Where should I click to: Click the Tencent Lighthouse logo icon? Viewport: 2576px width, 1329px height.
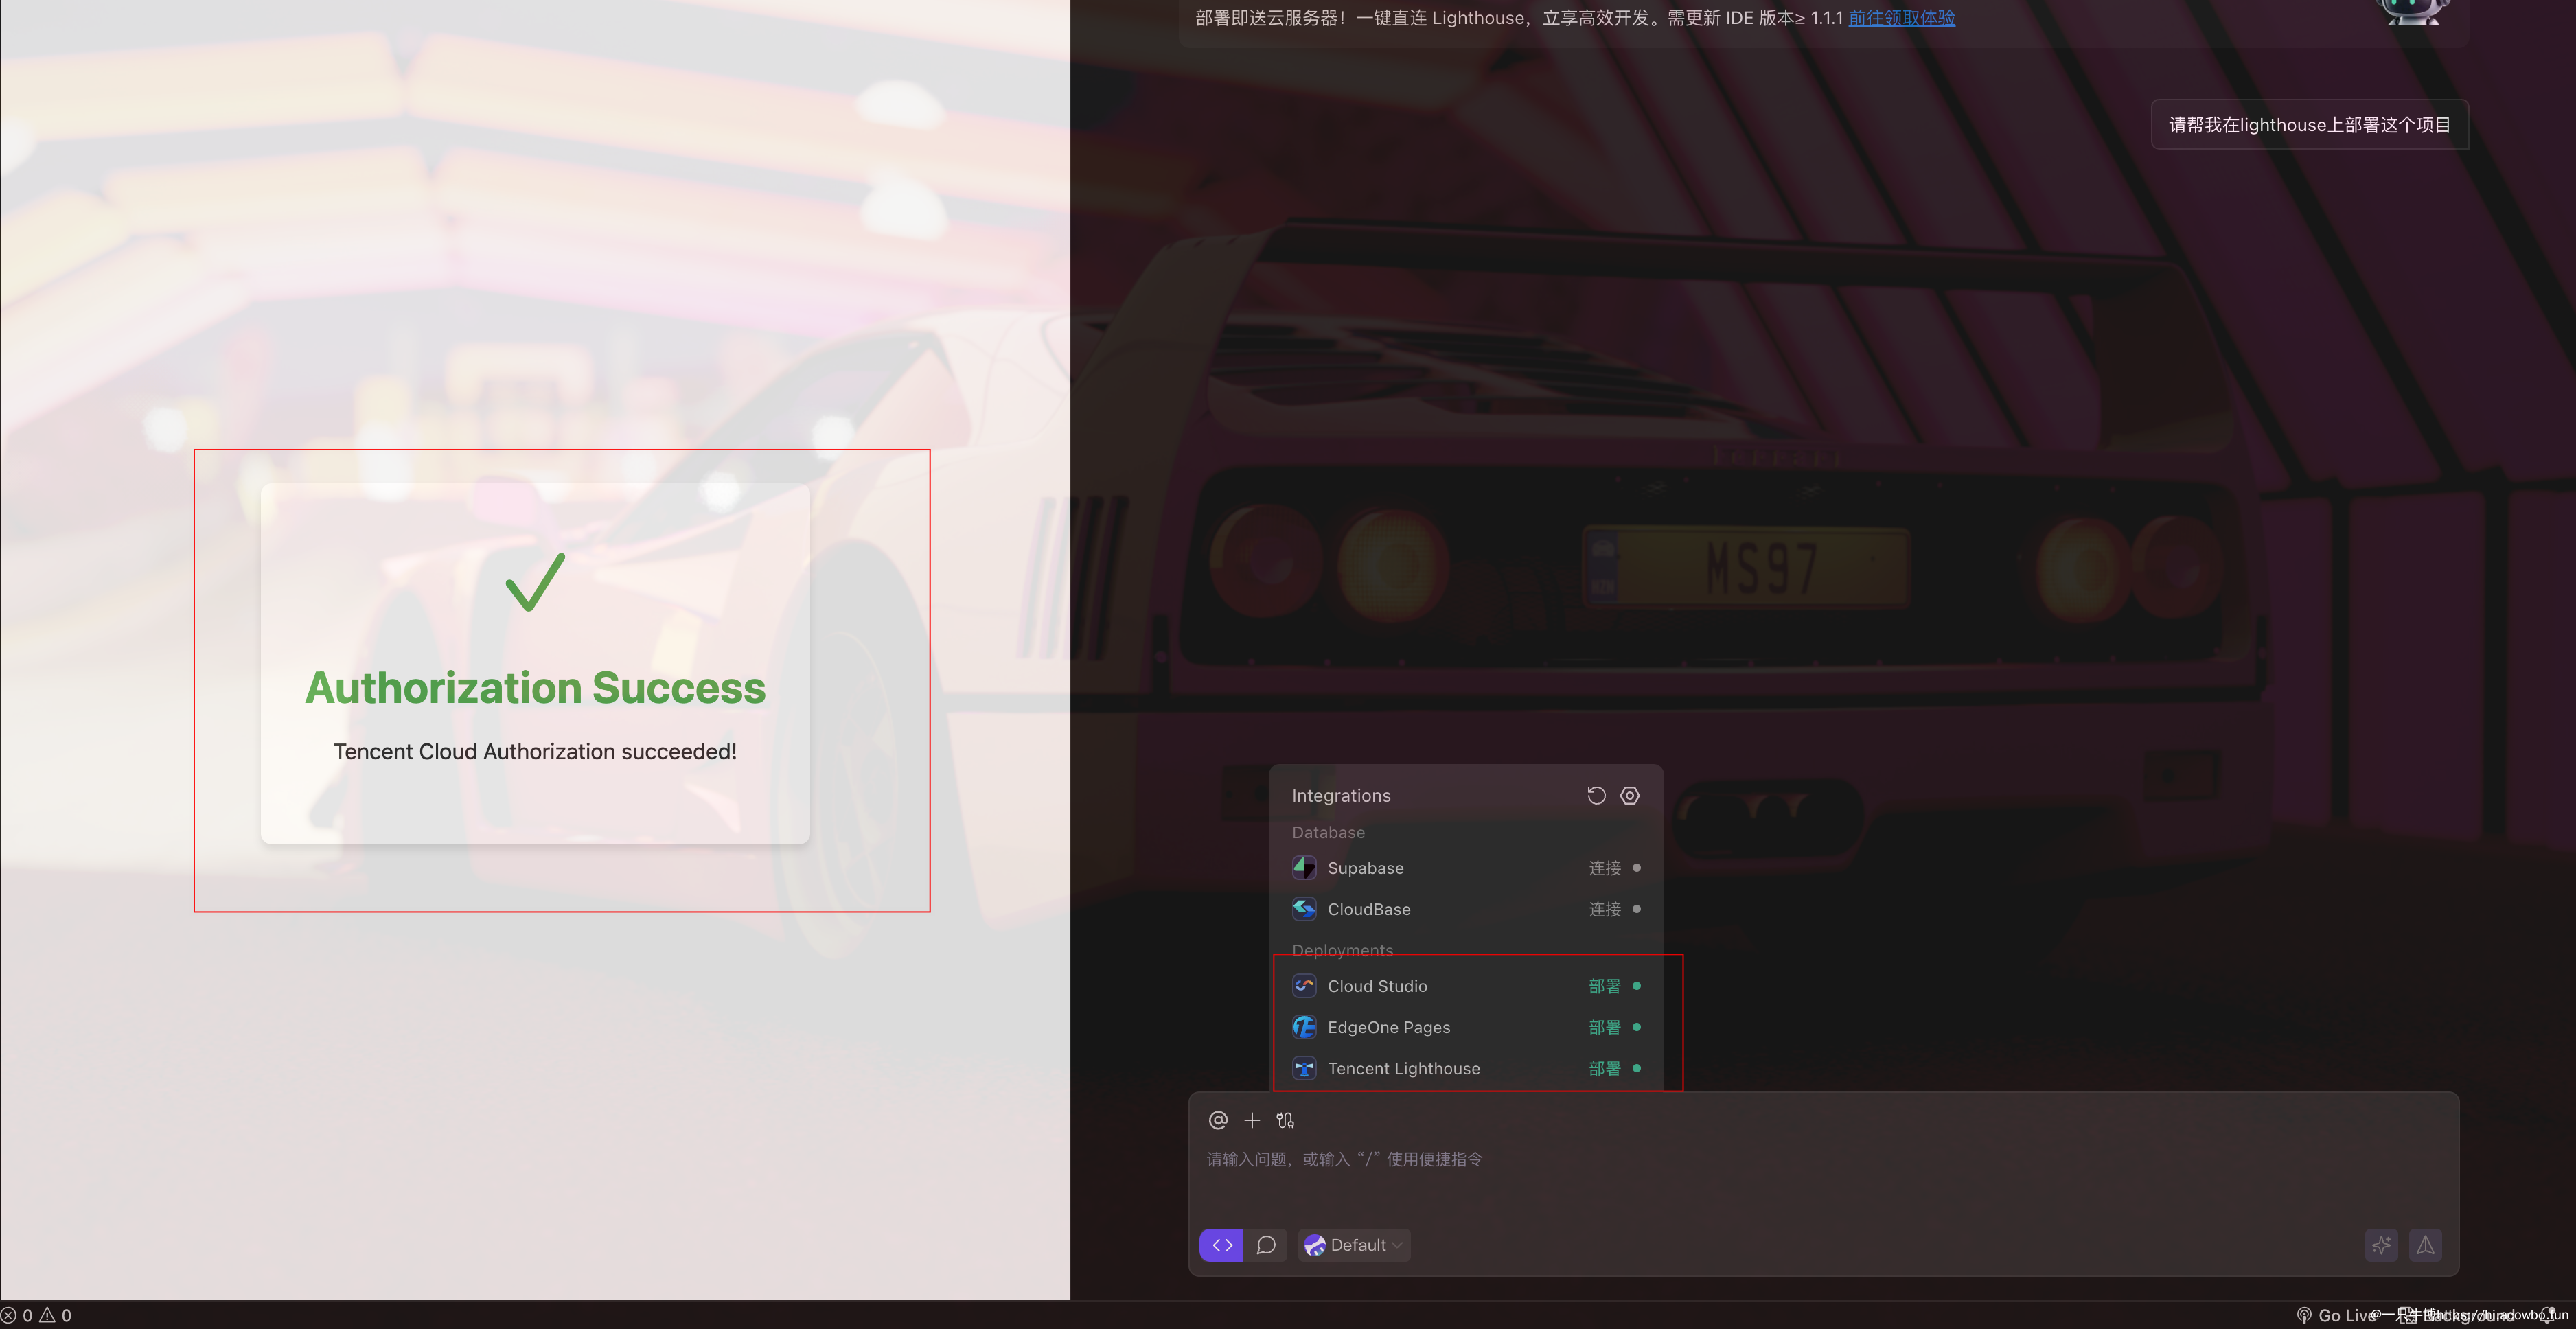[1304, 1068]
